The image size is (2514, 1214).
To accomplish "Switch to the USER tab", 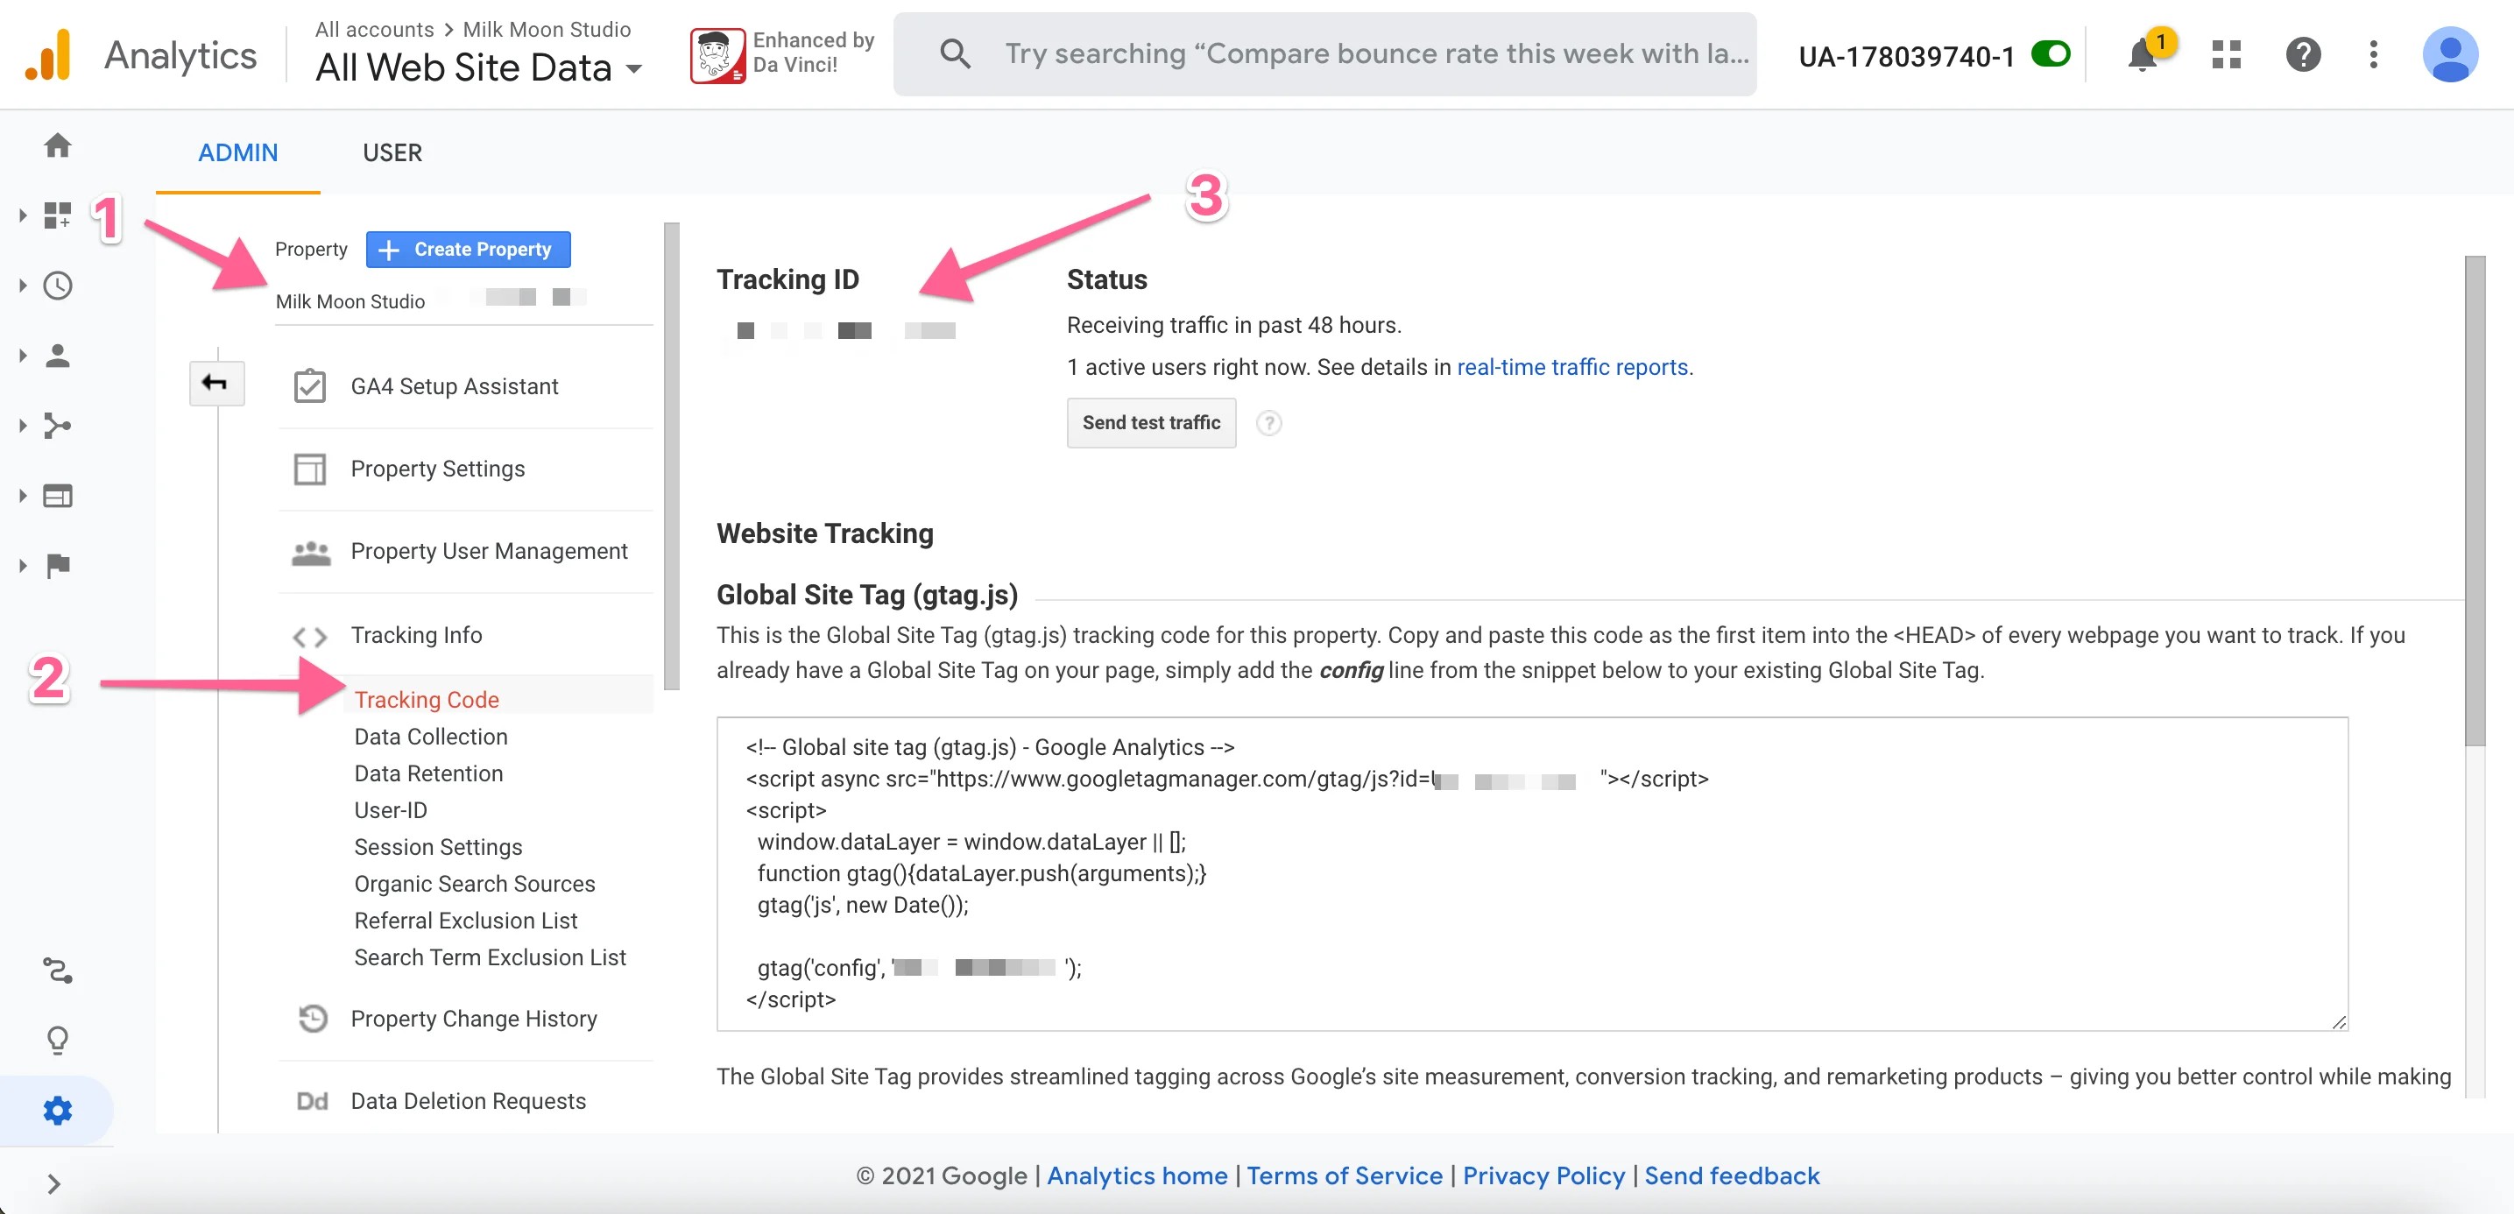I will (392, 152).
